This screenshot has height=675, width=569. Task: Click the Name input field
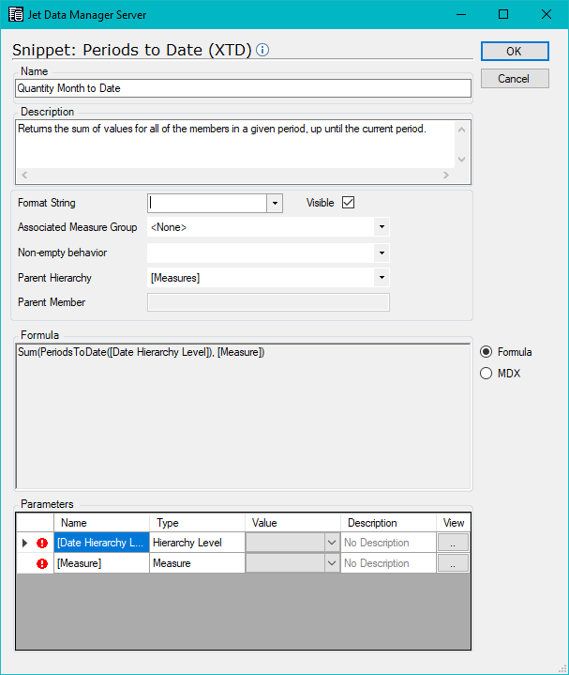click(243, 88)
